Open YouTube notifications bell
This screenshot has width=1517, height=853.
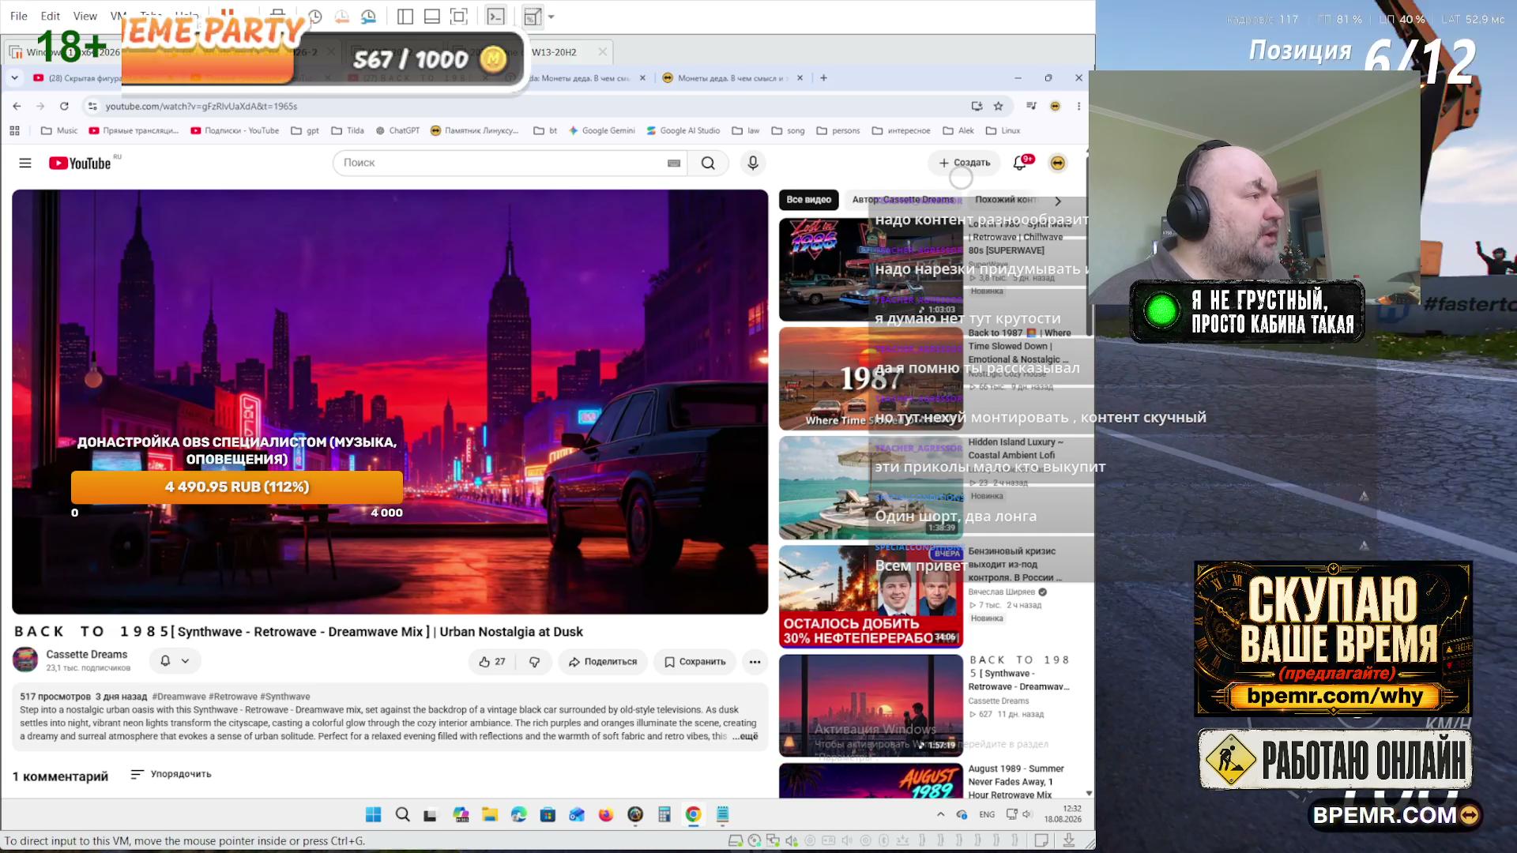1020,163
